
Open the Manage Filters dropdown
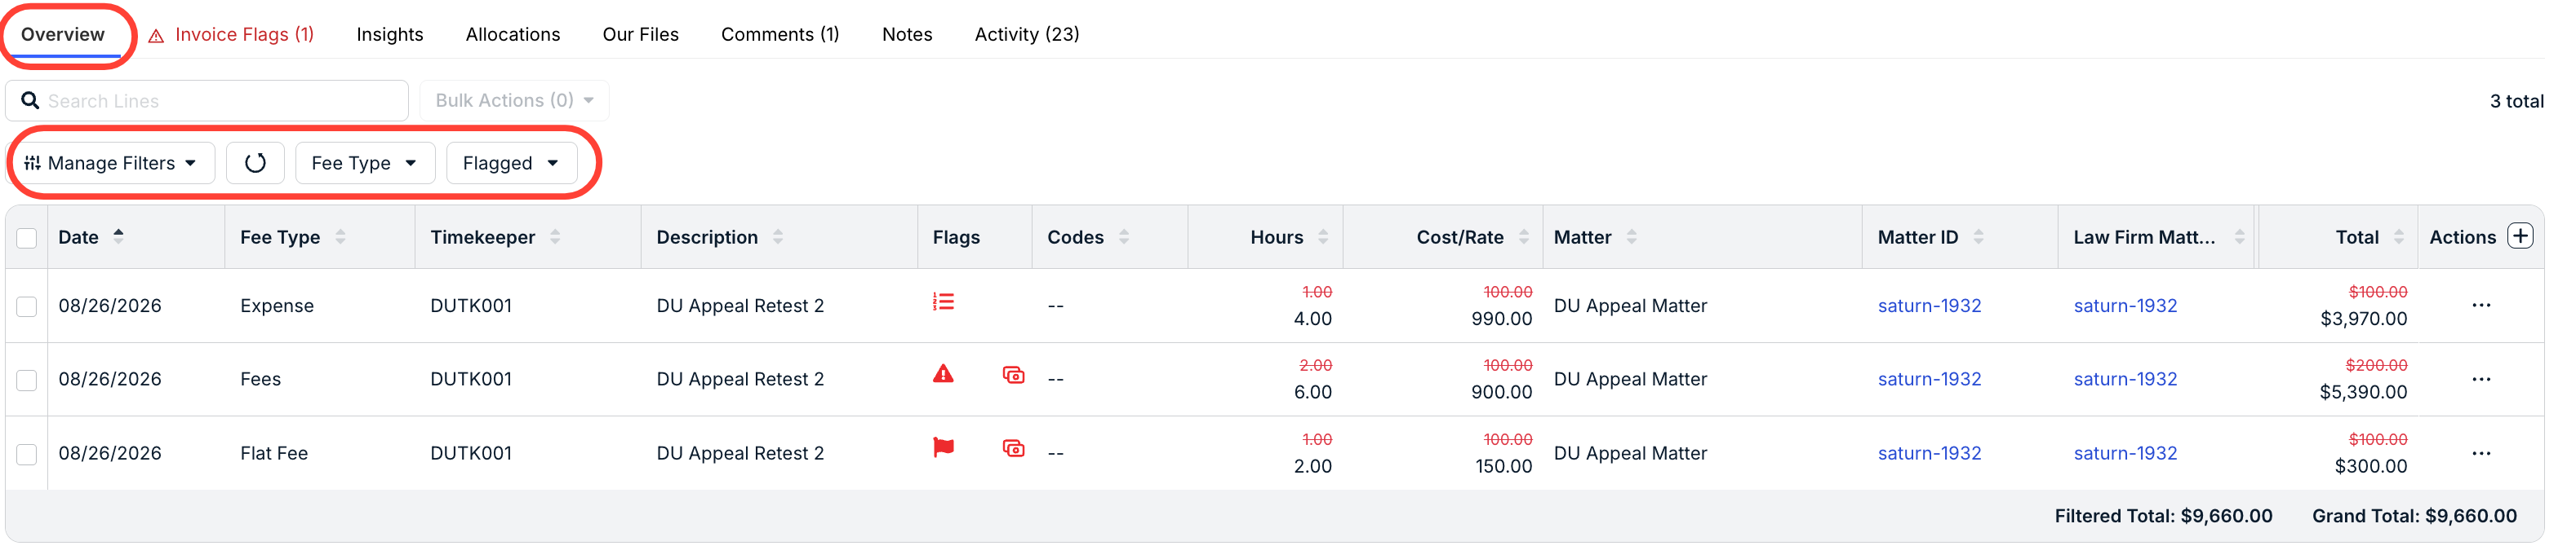coord(111,164)
